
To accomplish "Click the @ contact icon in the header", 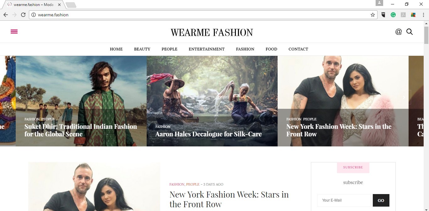I will (399, 32).
